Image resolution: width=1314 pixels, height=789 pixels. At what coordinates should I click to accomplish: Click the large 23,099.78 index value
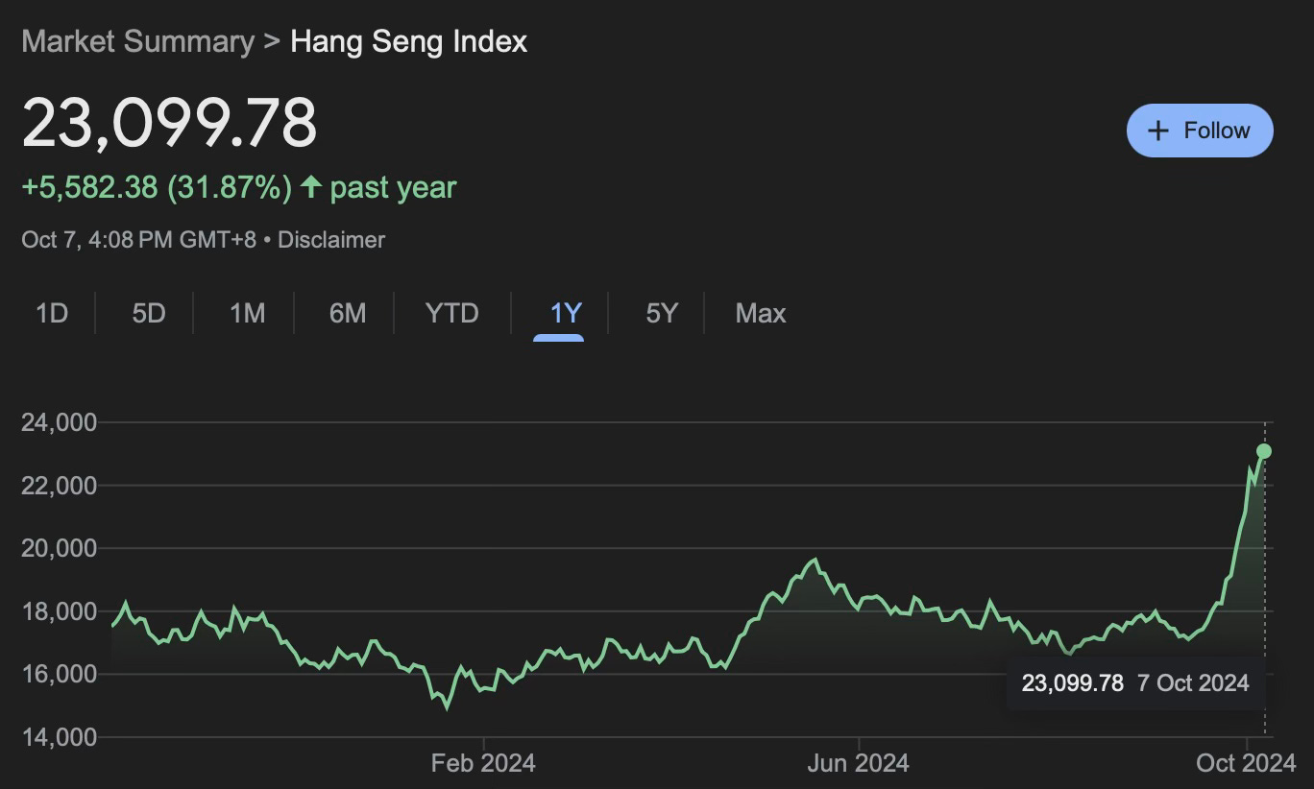click(x=169, y=123)
